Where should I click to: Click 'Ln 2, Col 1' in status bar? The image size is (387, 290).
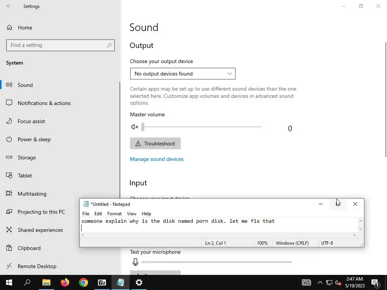coord(215,243)
